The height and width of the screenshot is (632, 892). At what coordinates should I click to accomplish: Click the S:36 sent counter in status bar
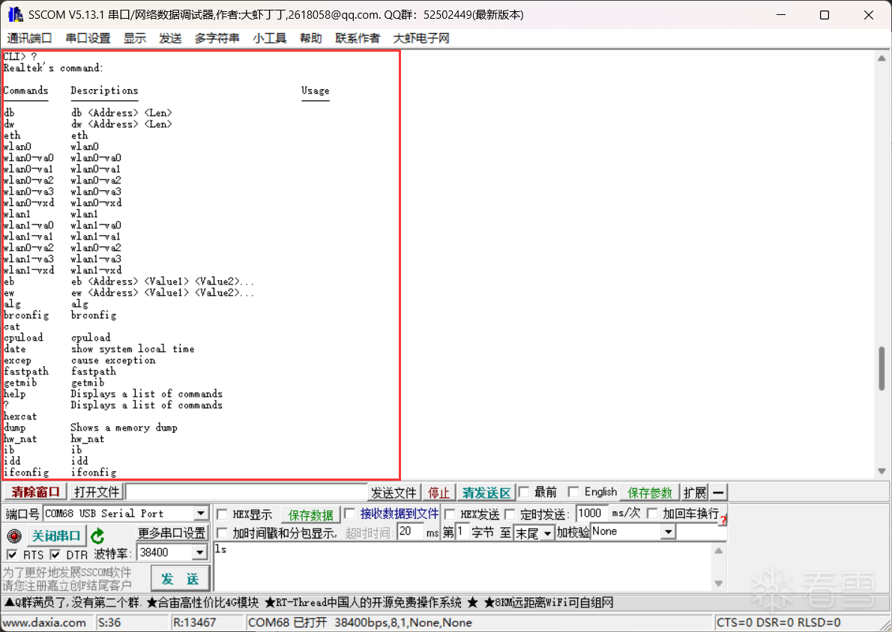[x=109, y=623]
